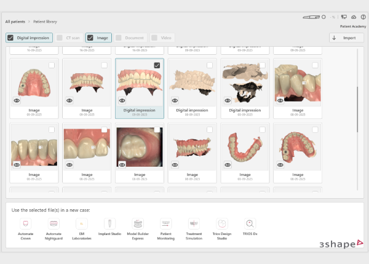The width and height of the screenshot is (369, 264).
Task: Click the scanner device icon in header
Action: [311, 17]
